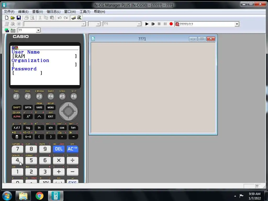Open the 键日志(L) menu
Screen dimensions: 268x201
[x=53, y=12]
